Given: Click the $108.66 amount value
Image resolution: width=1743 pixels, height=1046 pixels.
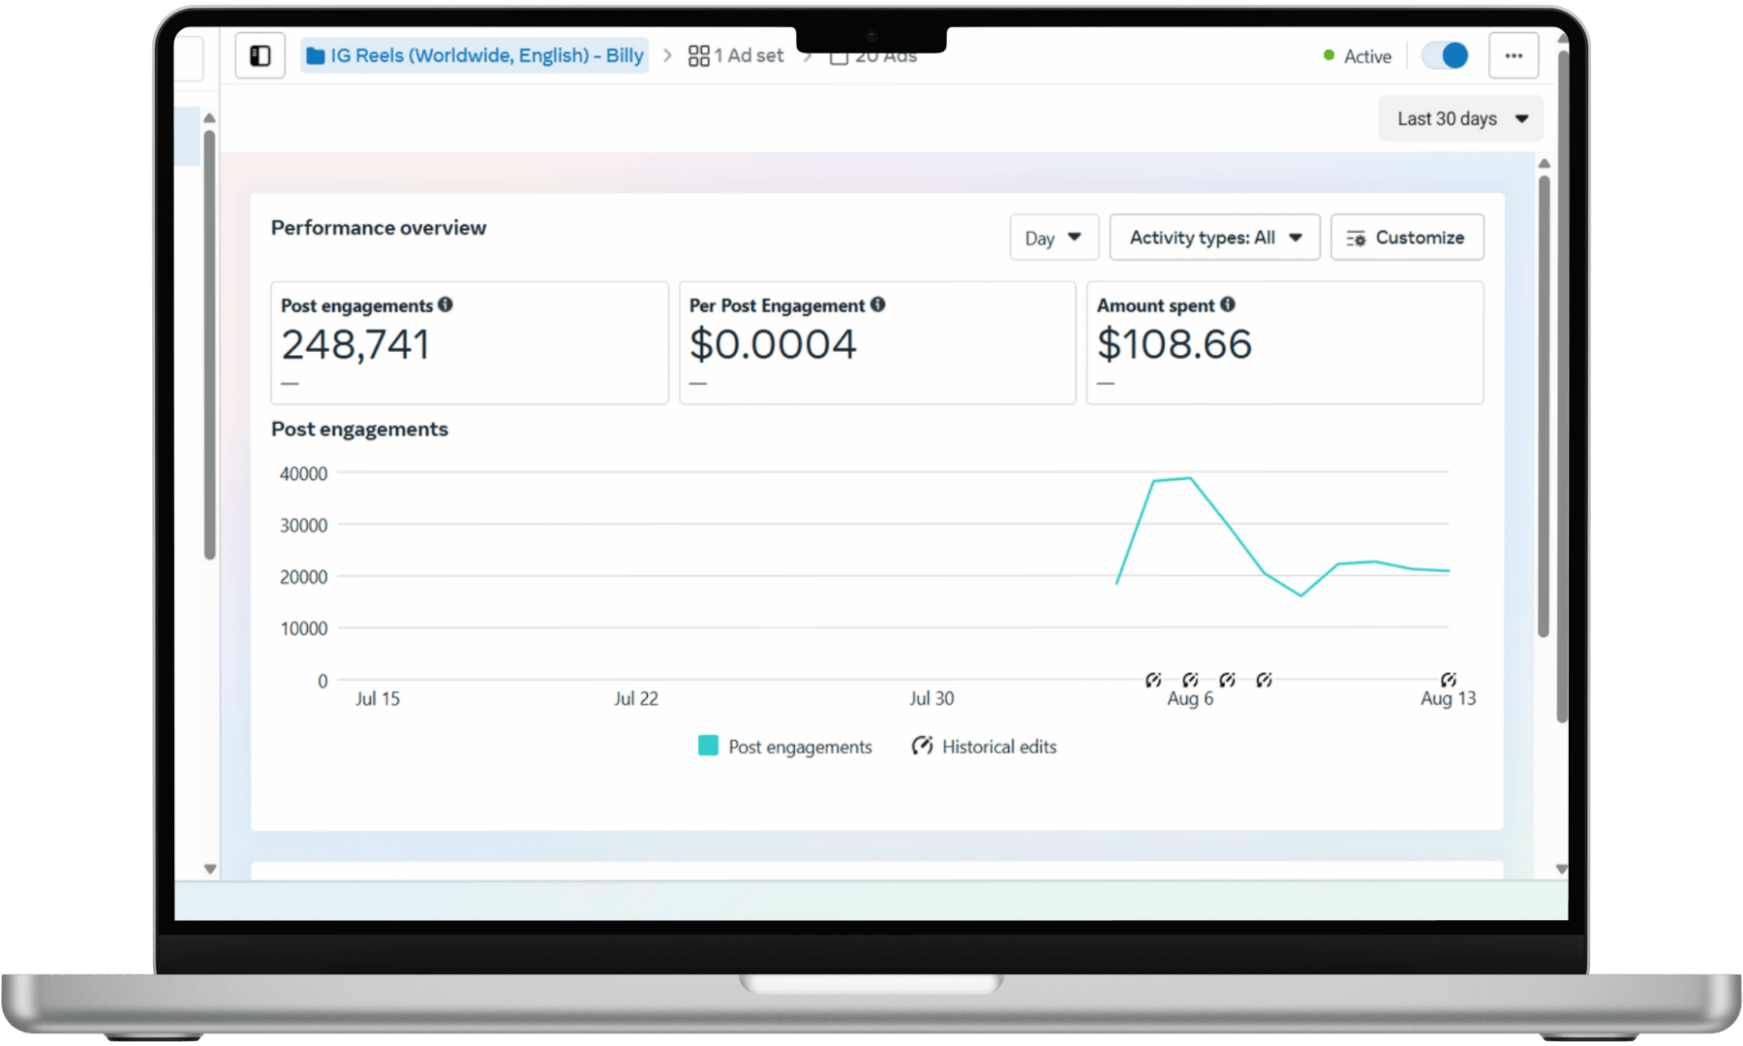Looking at the screenshot, I should click(x=1174, y=345).
